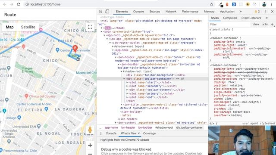Image resolution: width=276 pixels, height=155 pixels.
Task: Switch map to Satellite view
Action: pos(28,27)
